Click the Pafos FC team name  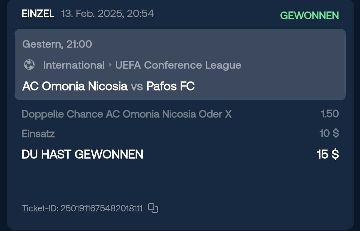pyautogui.click(x=171, y=86)
